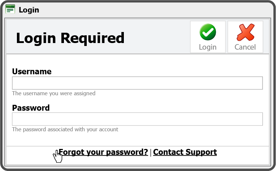Click the Login Required heading
The width and height of the screenshot is (276, 171).
click(70, 38)
